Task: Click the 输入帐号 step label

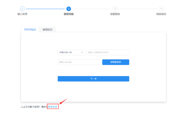Action: point(22,14)
